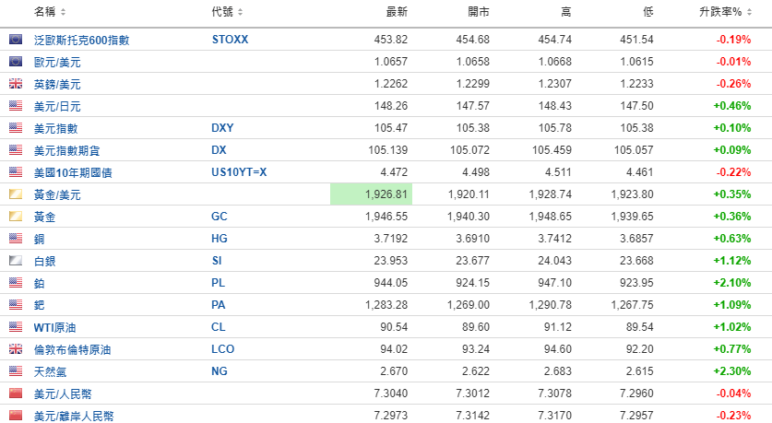Sort by 升跌率% using its sort arrows

click(749, 12)
